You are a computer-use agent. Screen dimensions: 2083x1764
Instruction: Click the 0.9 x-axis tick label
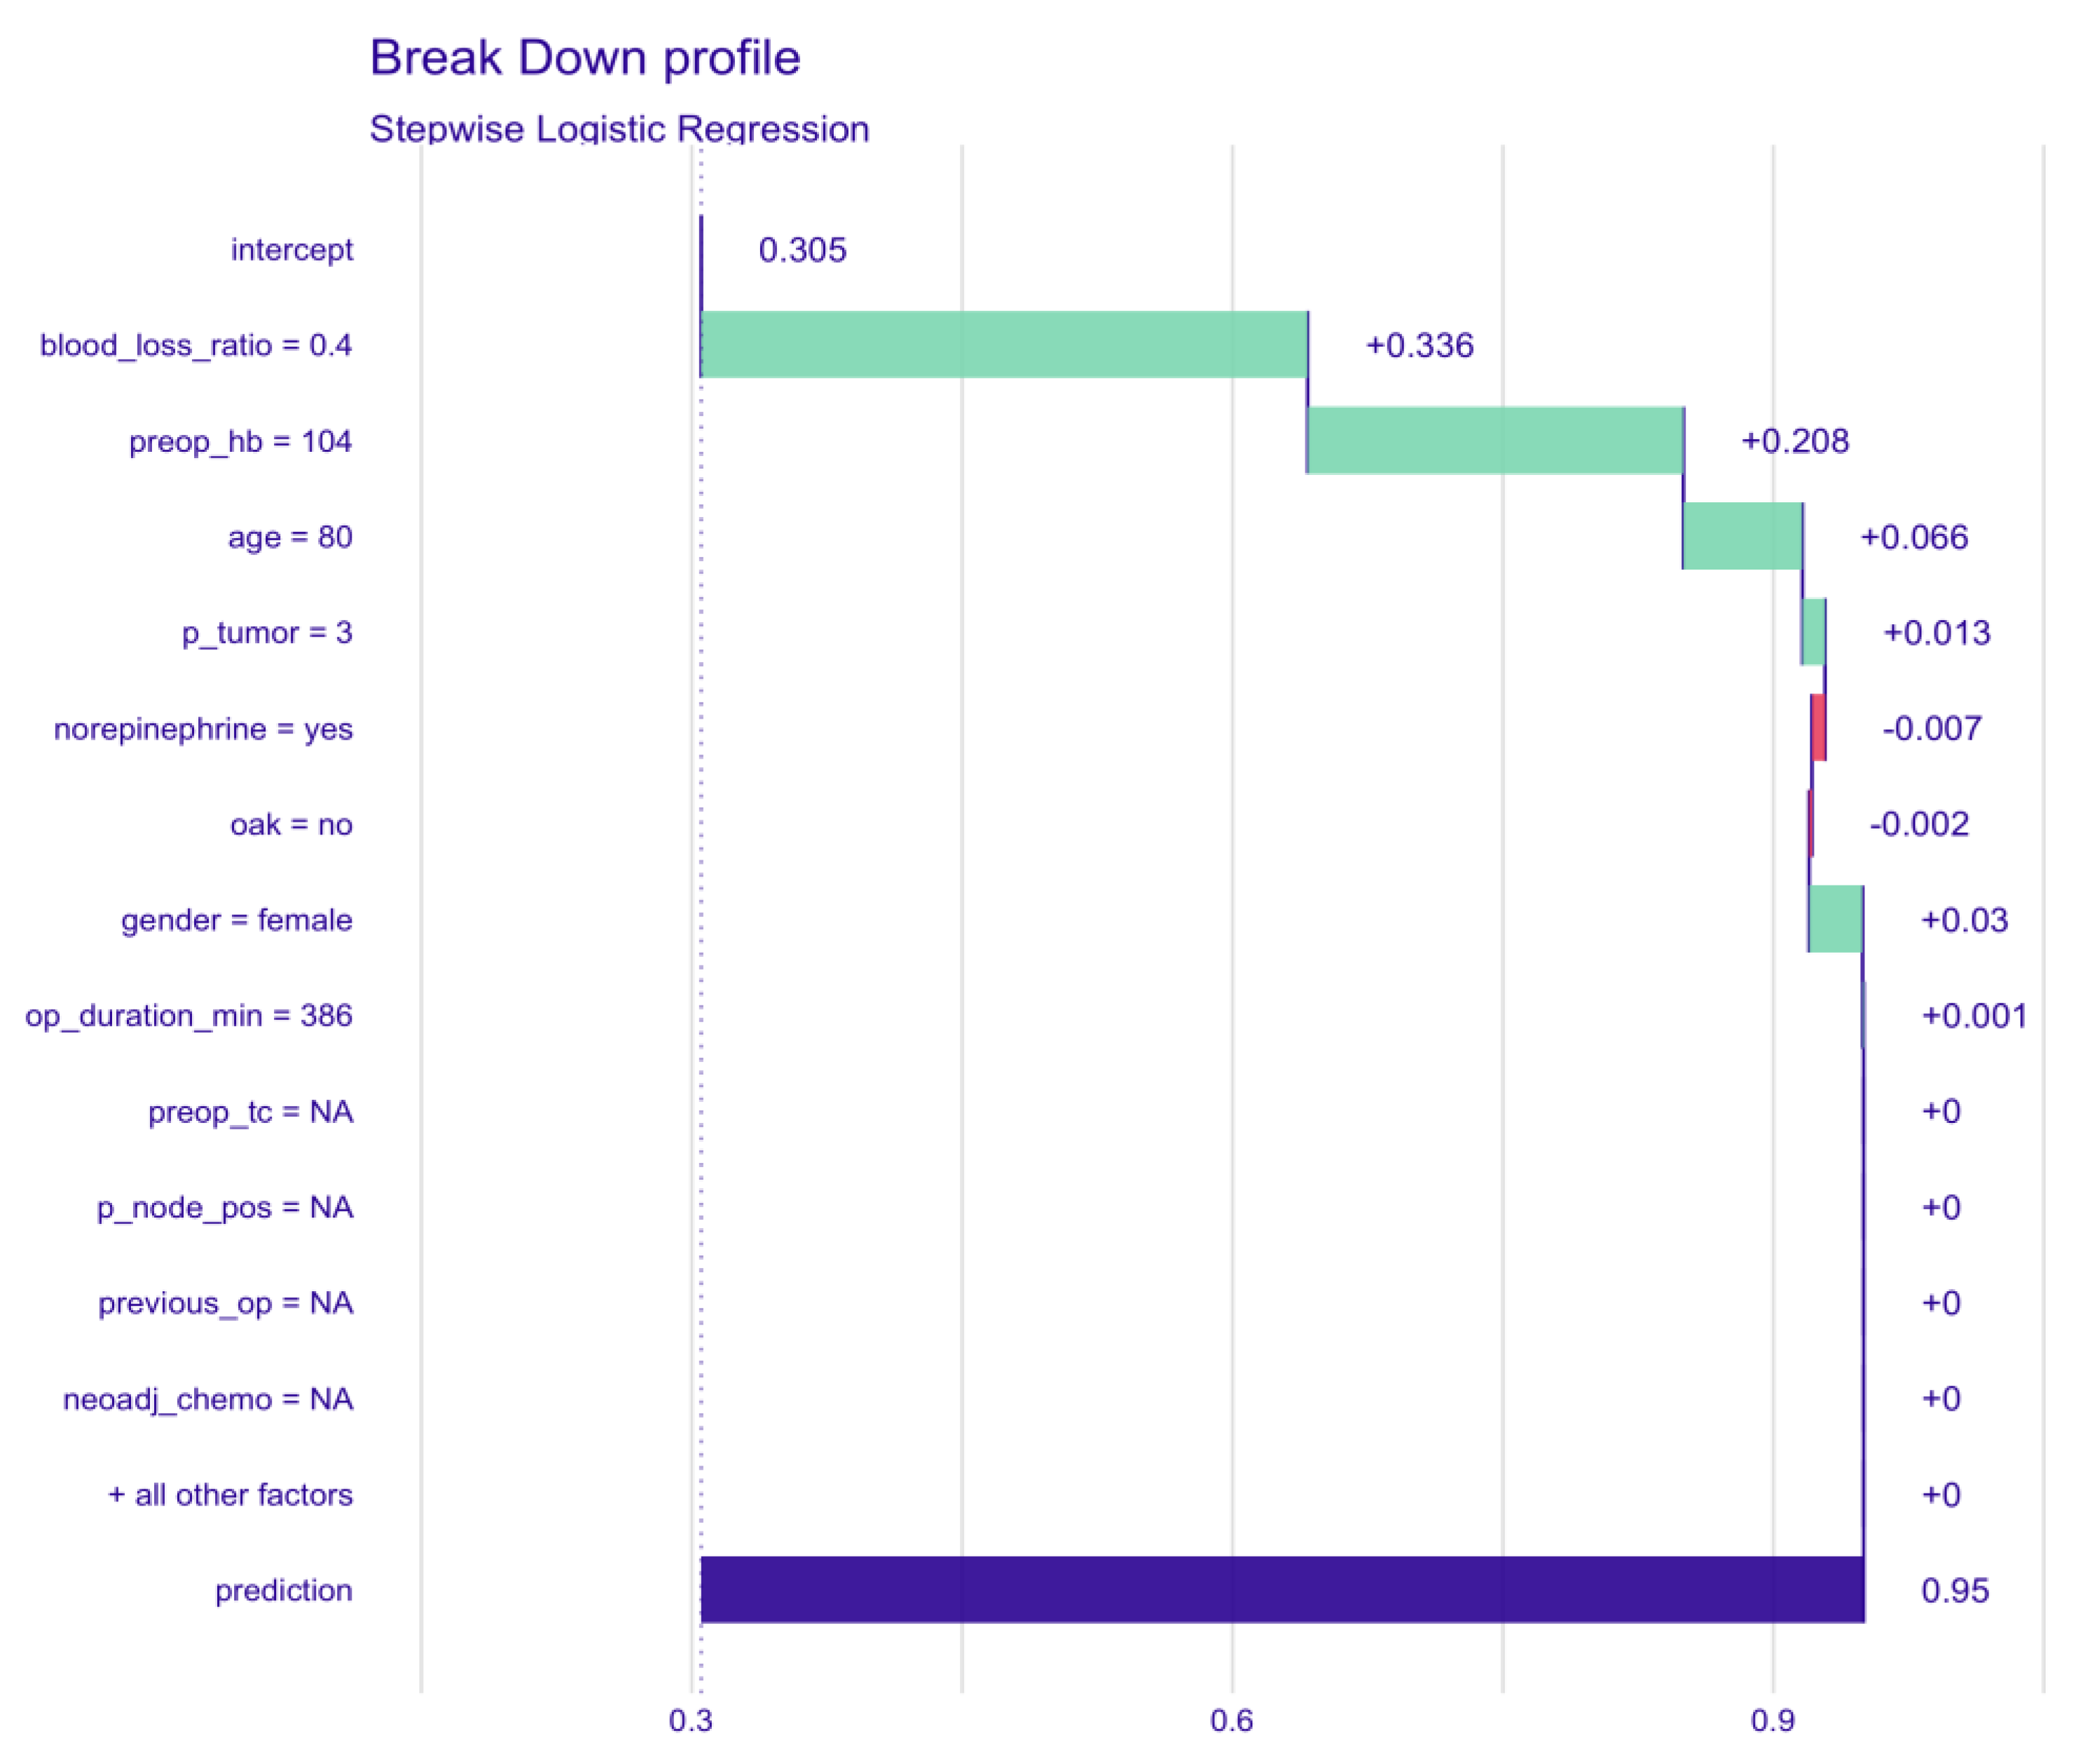1772,1720
